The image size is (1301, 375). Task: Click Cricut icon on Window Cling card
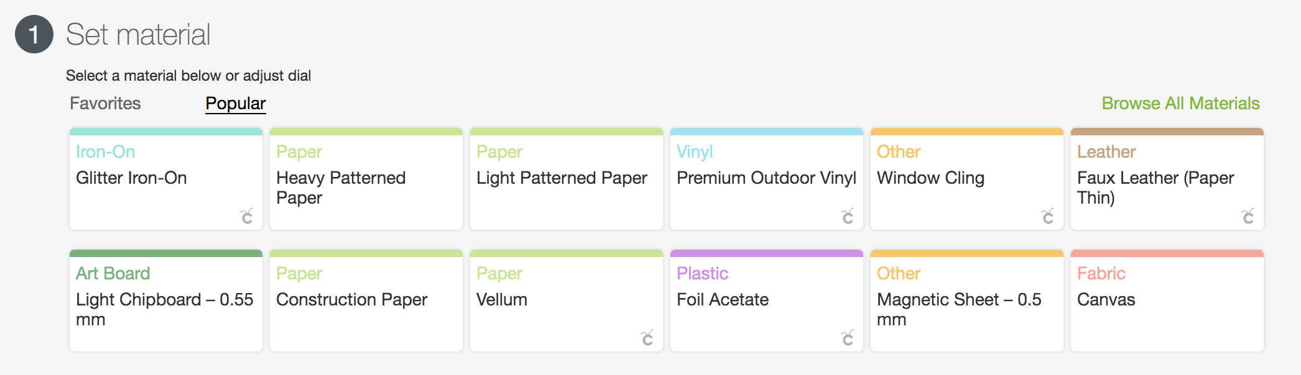click(x=1048, y=216)
